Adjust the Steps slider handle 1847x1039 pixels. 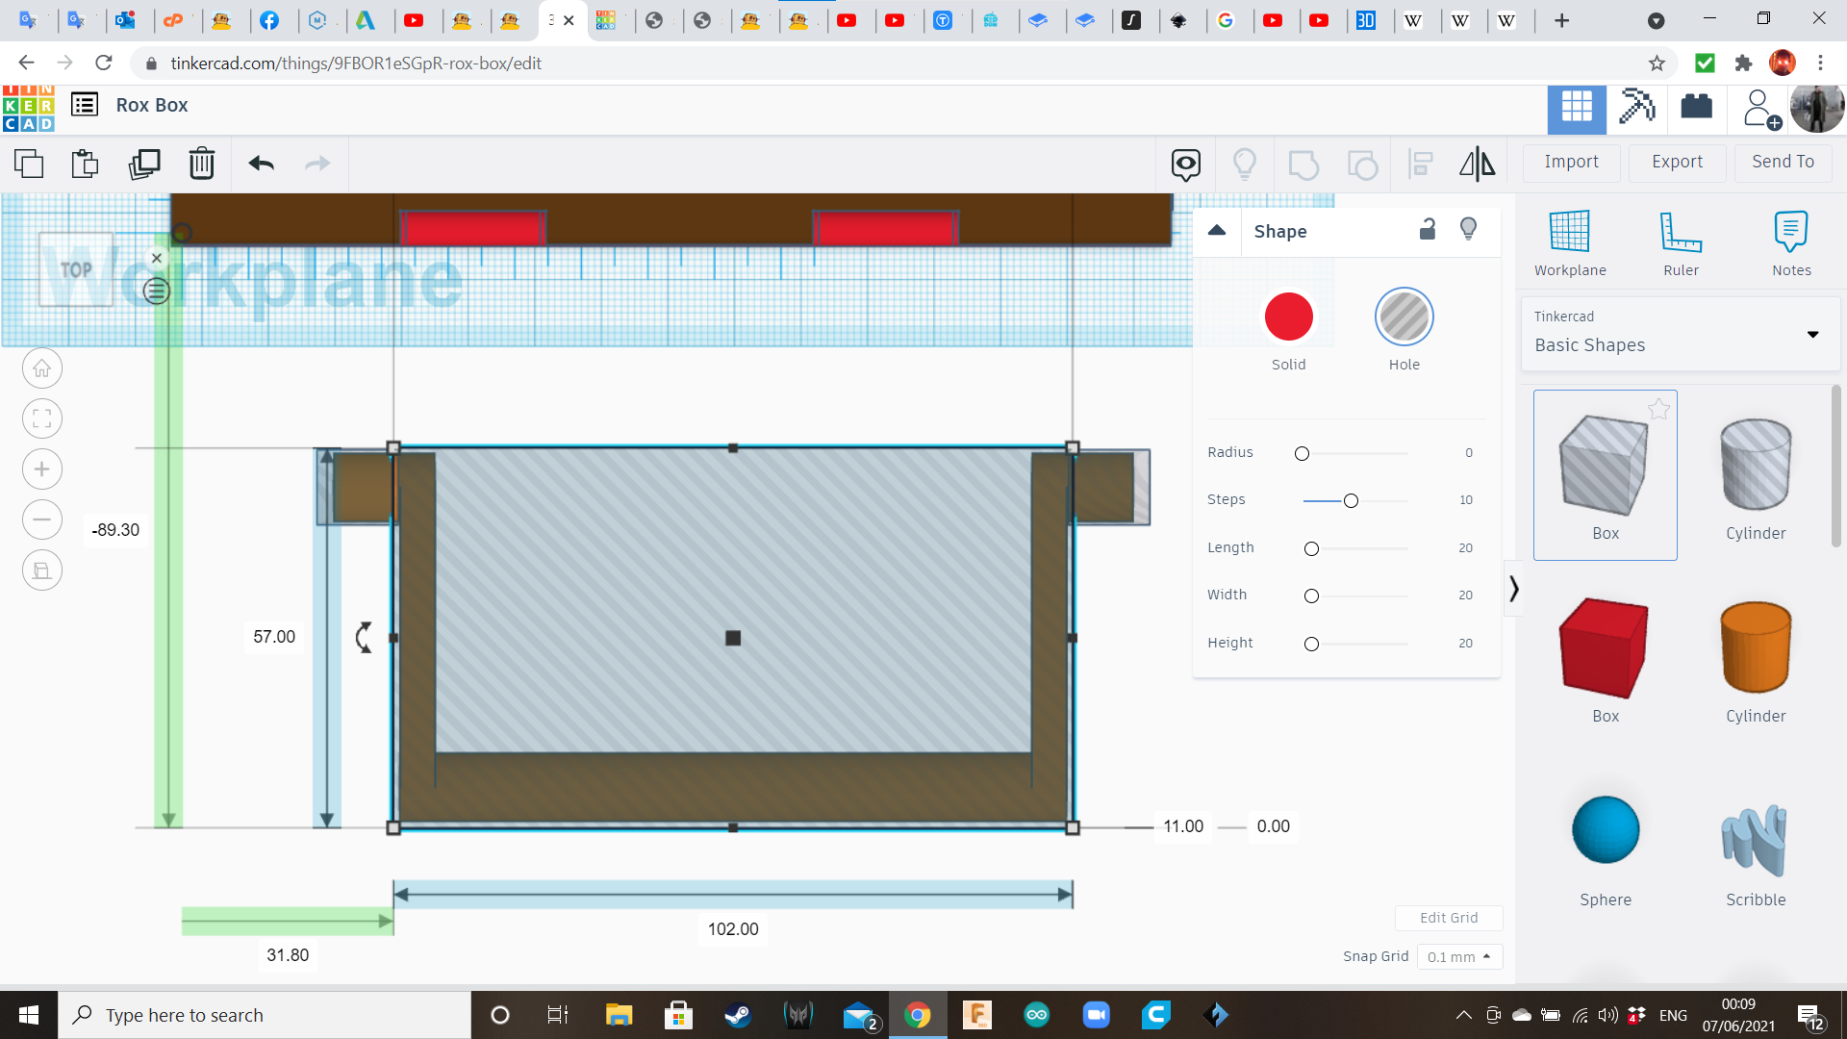point(1351,501)
